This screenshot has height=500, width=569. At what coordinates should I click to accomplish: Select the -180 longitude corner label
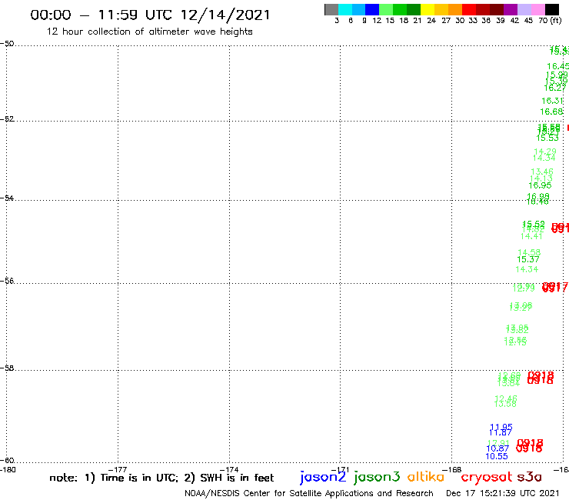[x=8, y=470]
